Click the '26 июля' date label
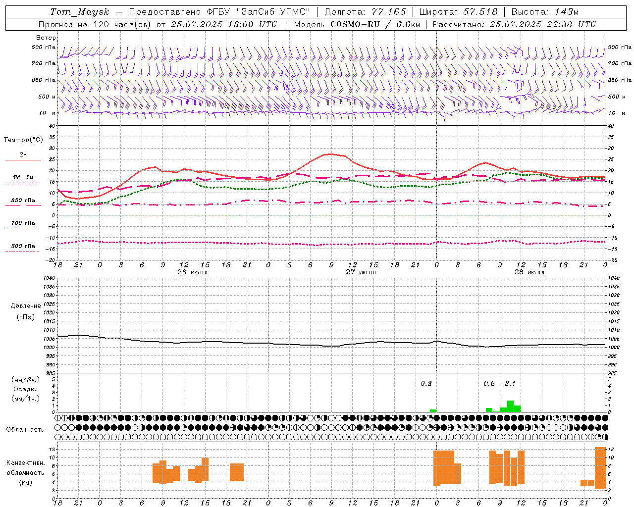 pos(193,272)
